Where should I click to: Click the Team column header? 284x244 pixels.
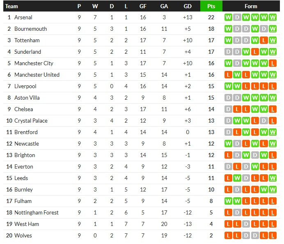[x=11, y=6]
